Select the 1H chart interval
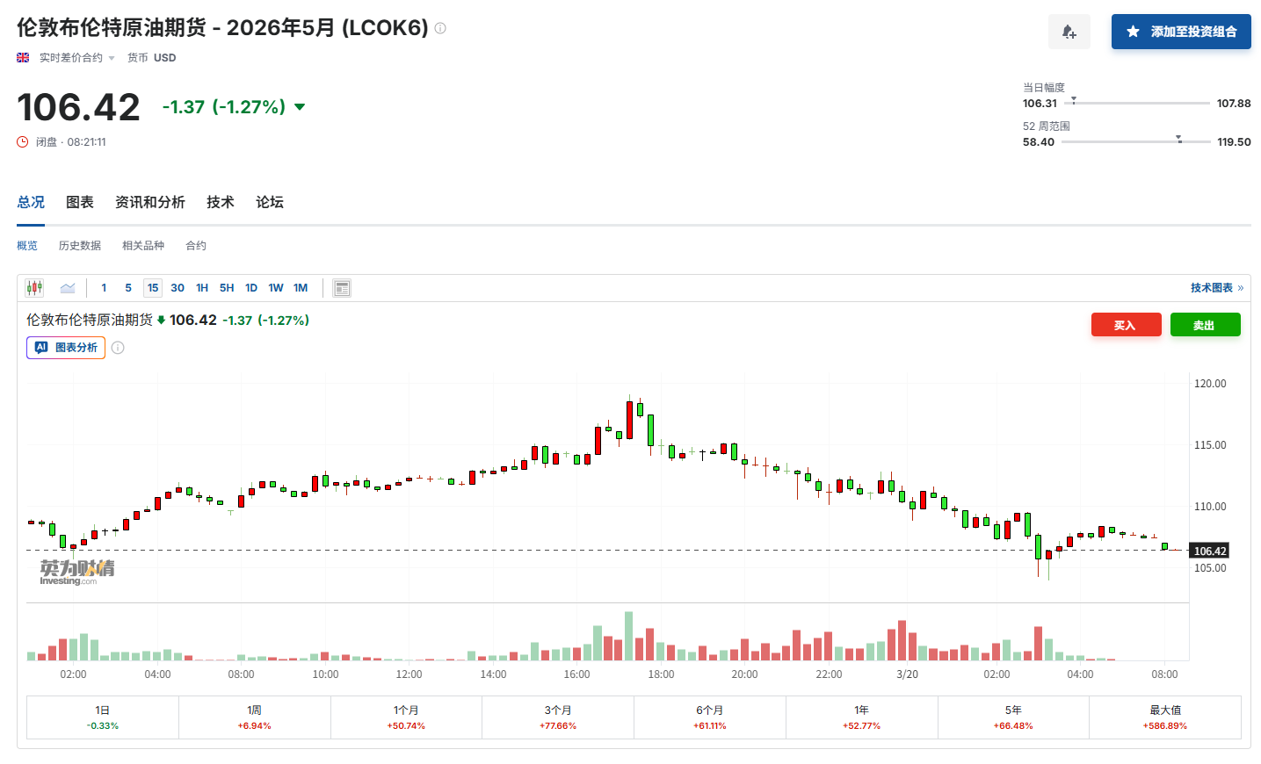The image size is (1261, 764). click(x=202, y=288)
